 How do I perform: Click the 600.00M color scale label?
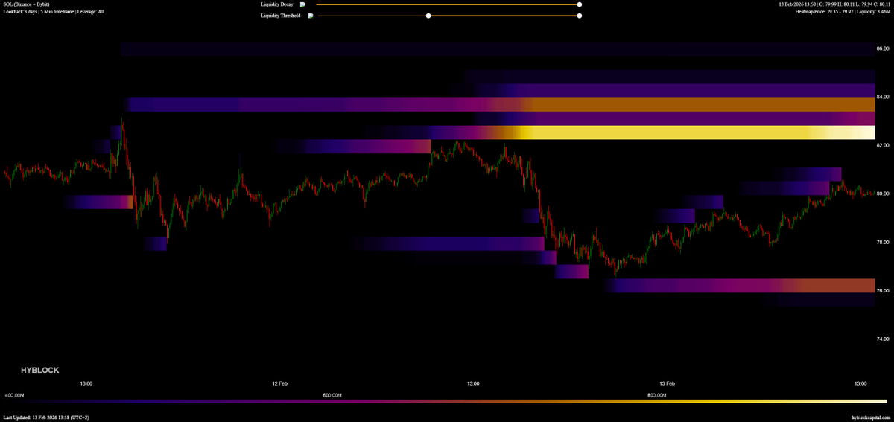tap(332, 394)
